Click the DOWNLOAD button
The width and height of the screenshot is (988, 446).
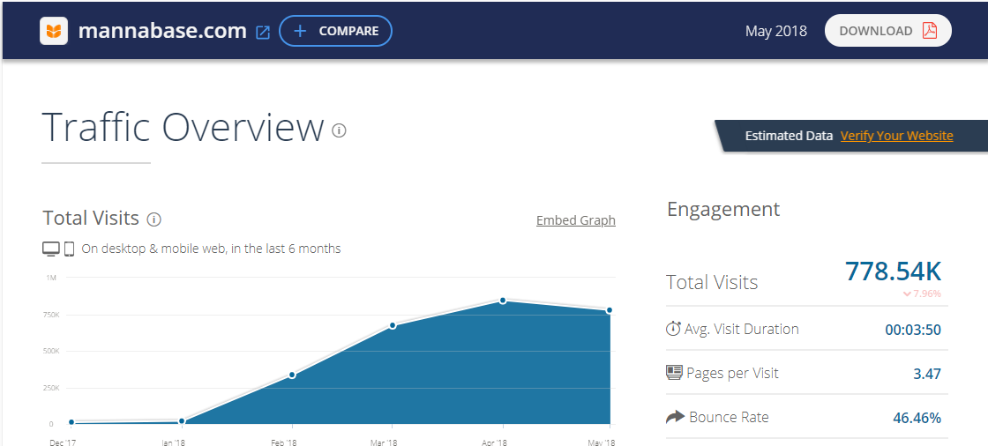pos(887,30)
